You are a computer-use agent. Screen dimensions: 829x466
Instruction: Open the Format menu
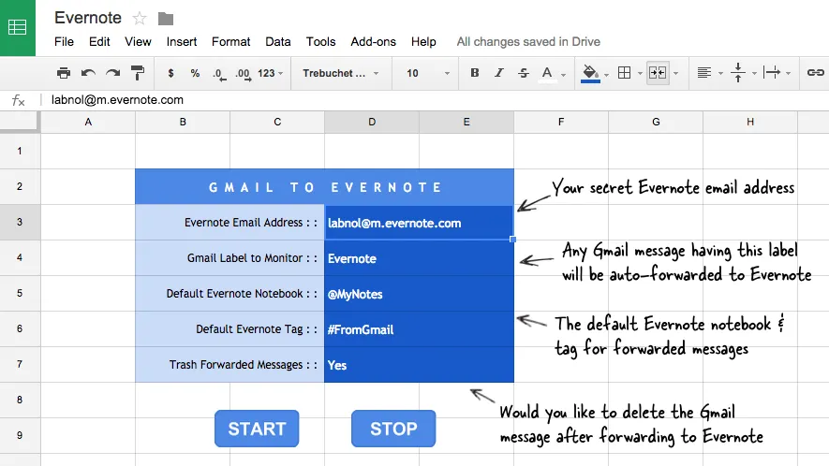pyautogui.click(x=231, y=42)
